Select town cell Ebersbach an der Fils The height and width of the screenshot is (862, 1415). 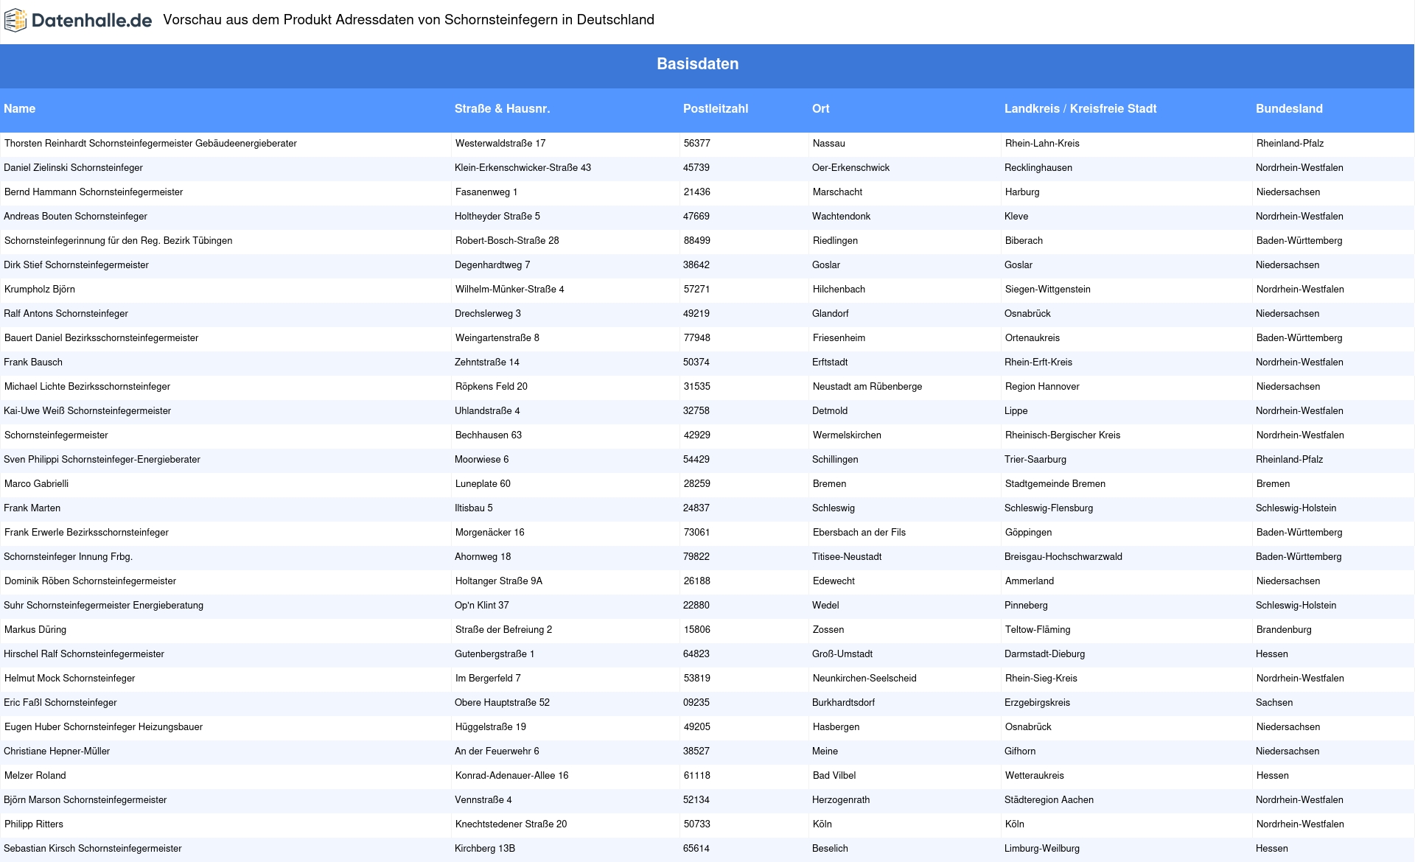pyautogui.click(x=859, y=533)
